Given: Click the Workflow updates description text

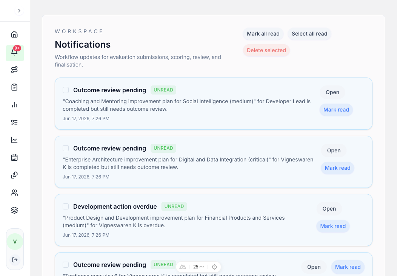Looking at the screenshot, I should (138, 61).
